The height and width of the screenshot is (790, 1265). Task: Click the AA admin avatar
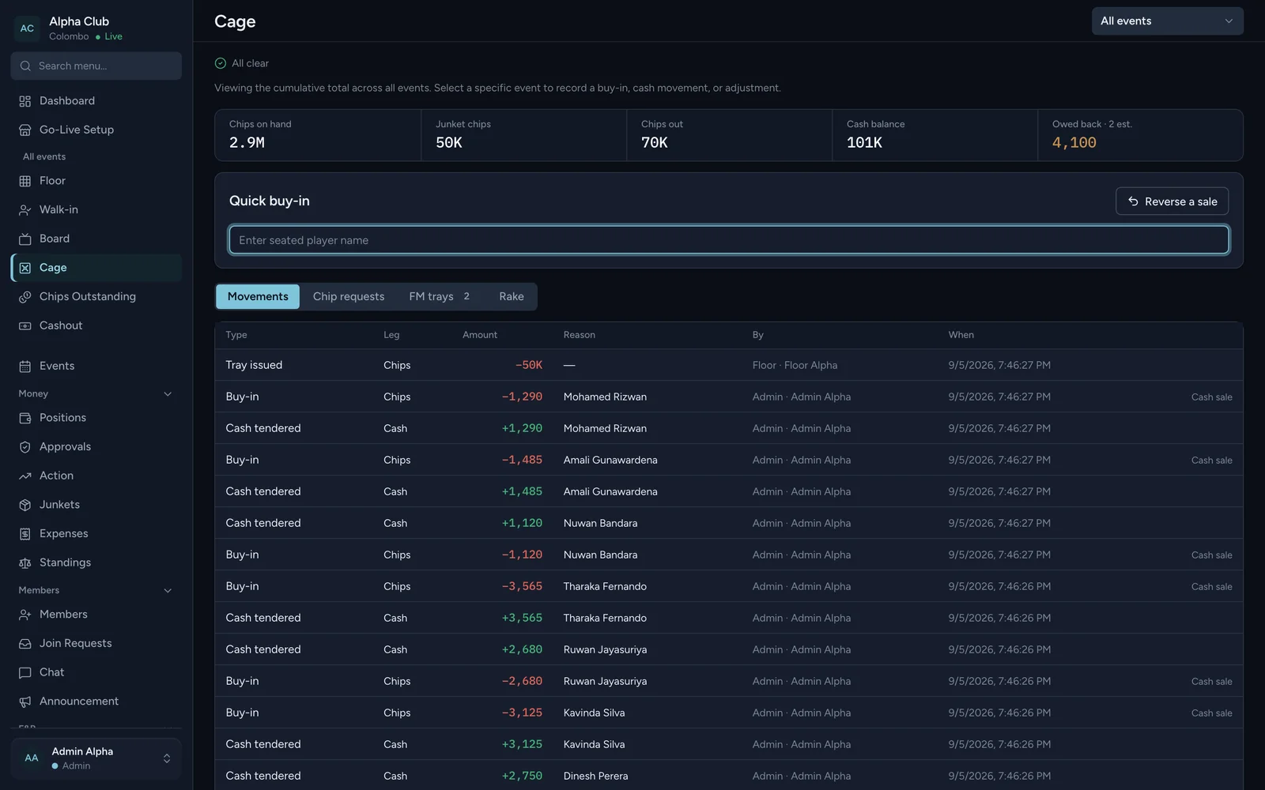32,758
